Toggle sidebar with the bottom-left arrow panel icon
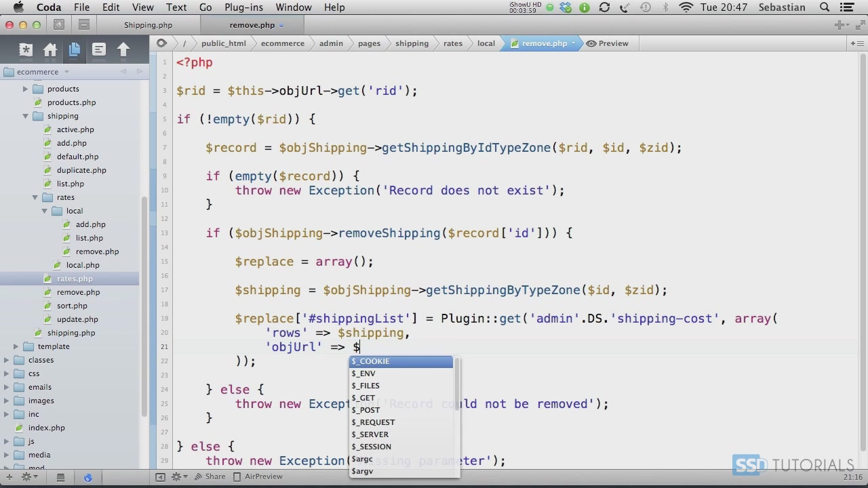 pos(160,477)
